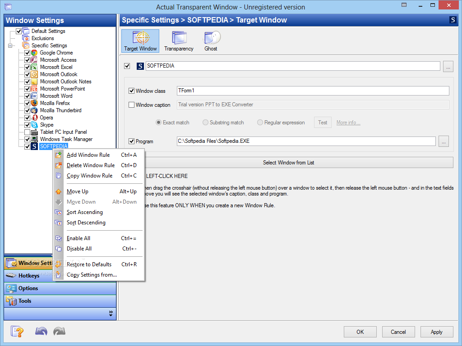Viewport: 462px width, 346px height.
Task: Uncheck the Window class checkbox
Action: pyautogui.click(x=131, y=91)
